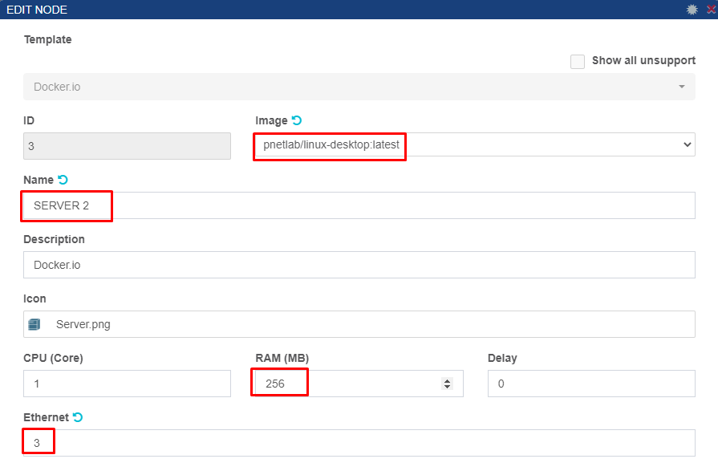Click the ID field showing 3

point(127,146)
